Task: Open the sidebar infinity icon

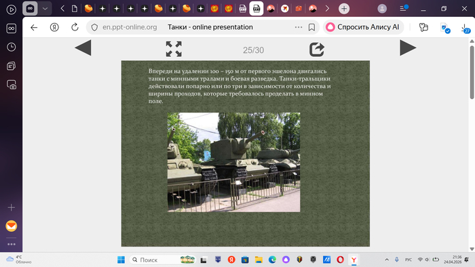Action: 12,28
